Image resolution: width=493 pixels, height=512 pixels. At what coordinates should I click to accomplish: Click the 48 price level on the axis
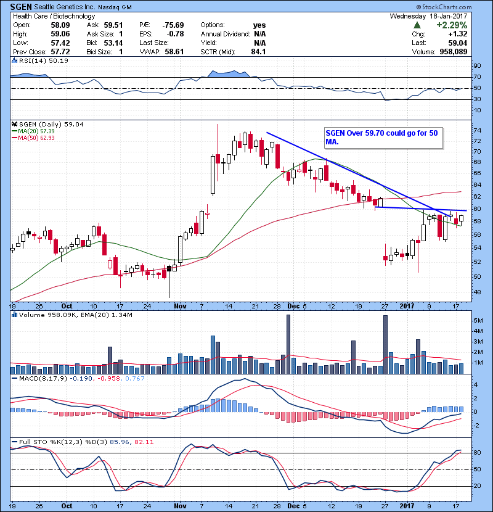coord(477,292)
